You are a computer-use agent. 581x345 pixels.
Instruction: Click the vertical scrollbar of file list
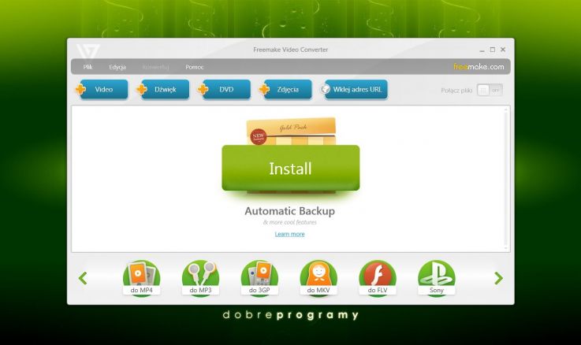(x=506, y=179)
